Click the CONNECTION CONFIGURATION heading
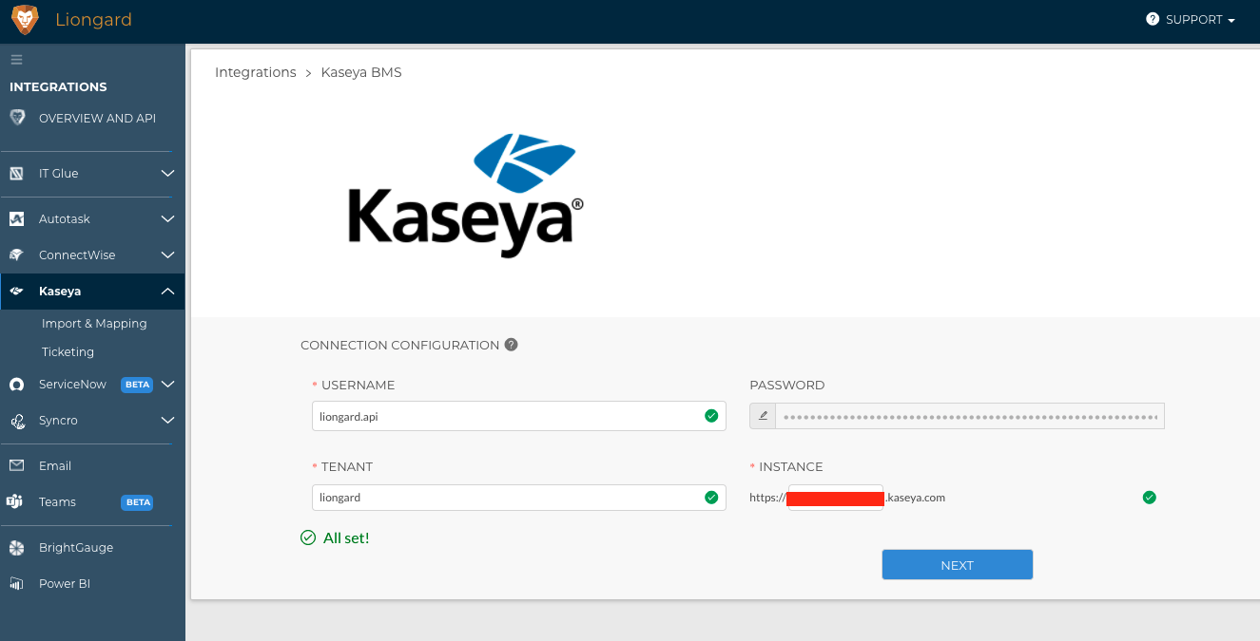Viewport: 1260px width, 641px height. (399, 345)
